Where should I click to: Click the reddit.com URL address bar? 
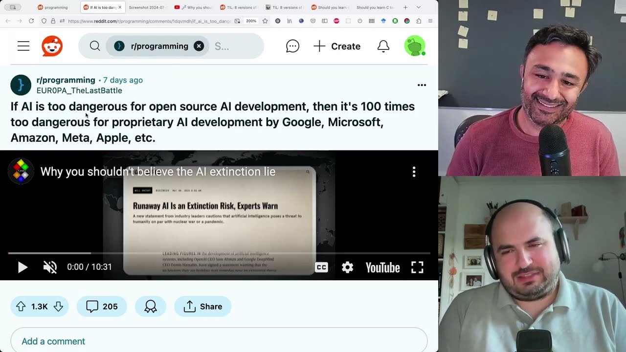coord(149,21)
